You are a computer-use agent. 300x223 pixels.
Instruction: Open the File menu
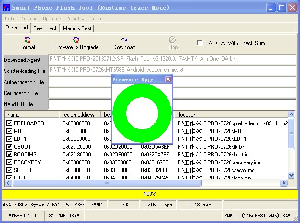(10, 18)
